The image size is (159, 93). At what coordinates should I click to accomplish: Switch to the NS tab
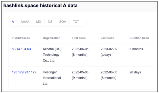[x=50, y=22]
